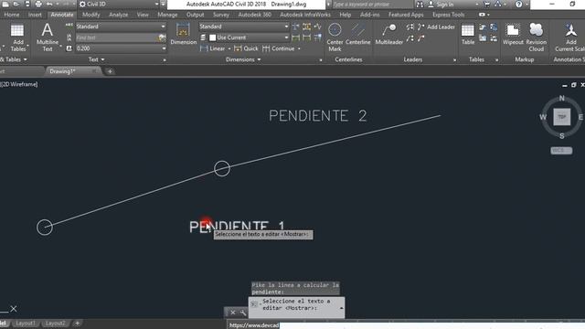
Task: Switch to the Layout1 tab
Action: (26, 323)
